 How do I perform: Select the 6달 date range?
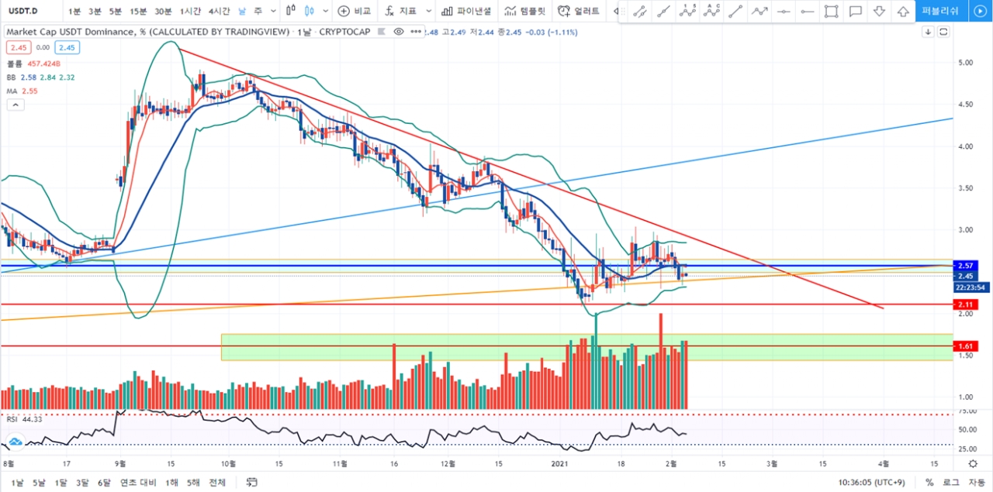(104, 482)
